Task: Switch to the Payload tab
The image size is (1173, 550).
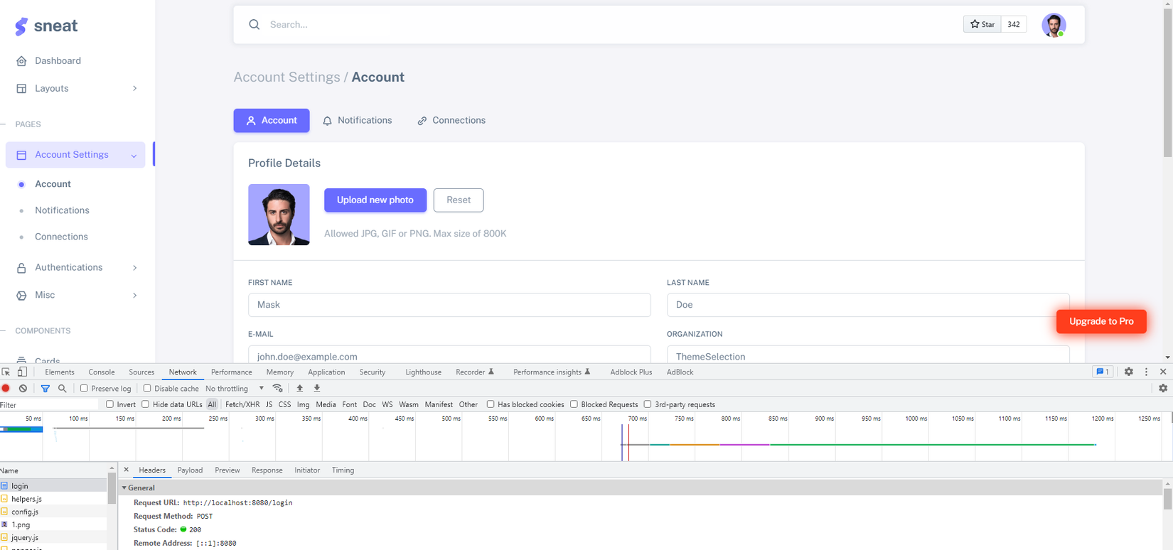Action: click(190, 470)
